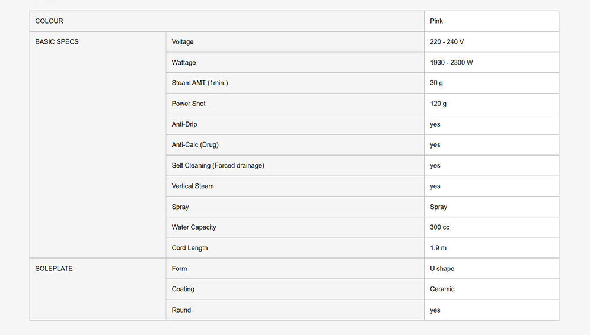This screenshot has width=590, height=335.
Task: Click the Anti-Drip row label
Action: 184,124
